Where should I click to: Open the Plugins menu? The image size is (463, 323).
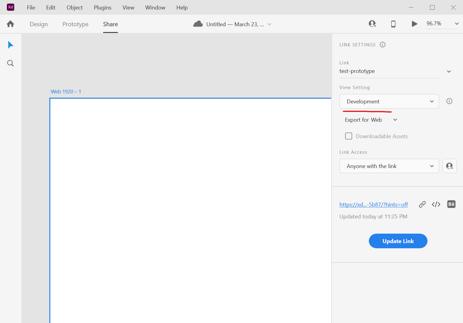[102, 7]
